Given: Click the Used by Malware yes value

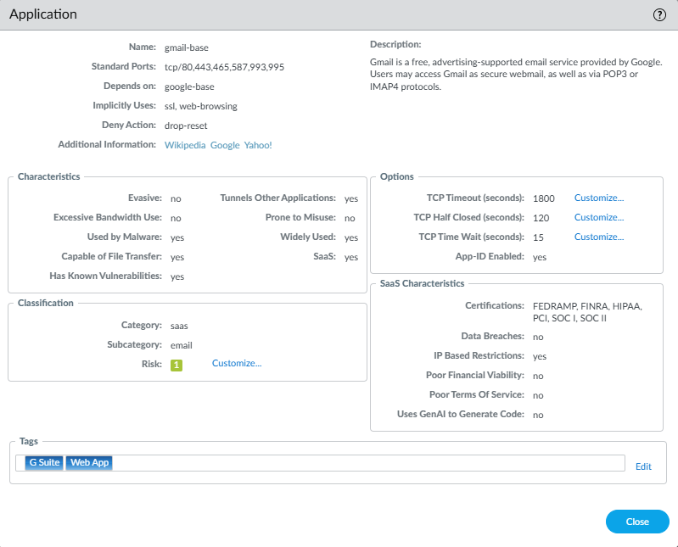Looking at the screenshot, I should pyautogui.click(x=177, y=237).
